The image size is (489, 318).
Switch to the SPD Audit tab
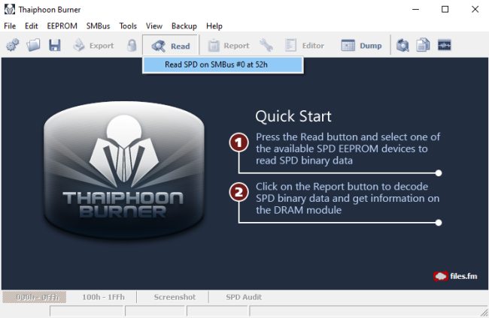(x=244, y=297)
